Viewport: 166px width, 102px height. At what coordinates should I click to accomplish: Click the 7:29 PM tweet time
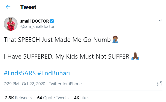(x=12, y=84)
